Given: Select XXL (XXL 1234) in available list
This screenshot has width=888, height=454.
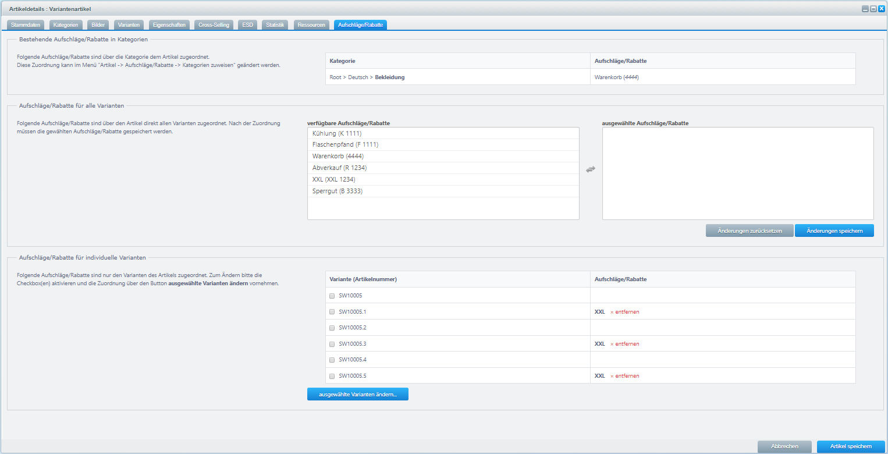Looking at the screenshot, I should tap(443, 179).
